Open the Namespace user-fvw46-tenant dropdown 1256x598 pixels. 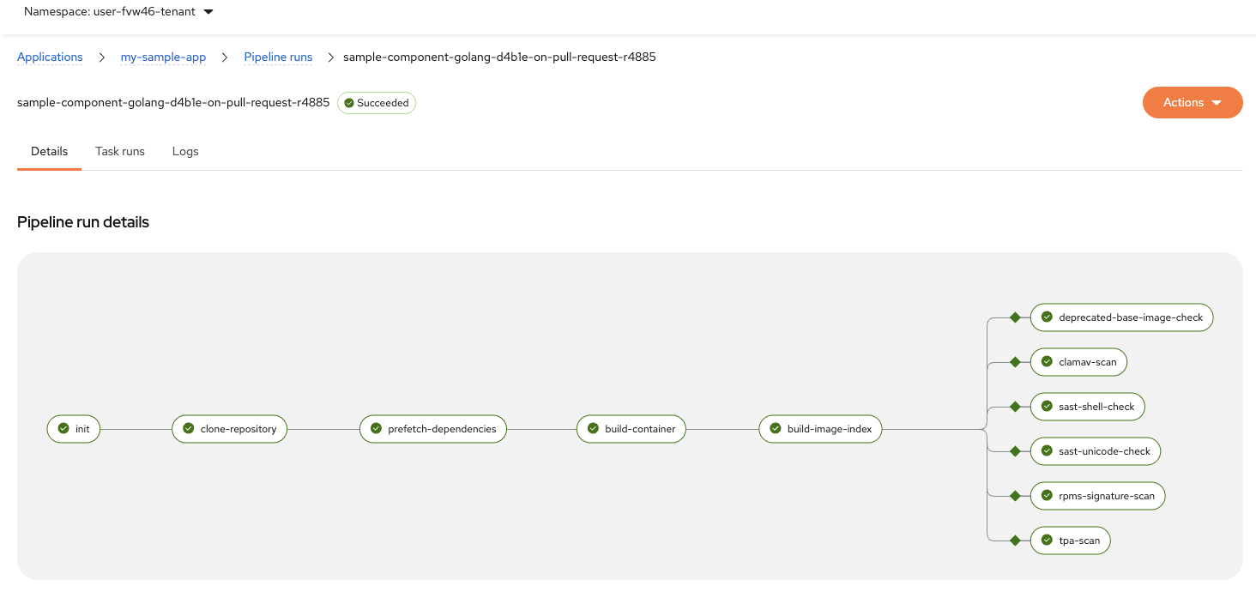point(118,12)
